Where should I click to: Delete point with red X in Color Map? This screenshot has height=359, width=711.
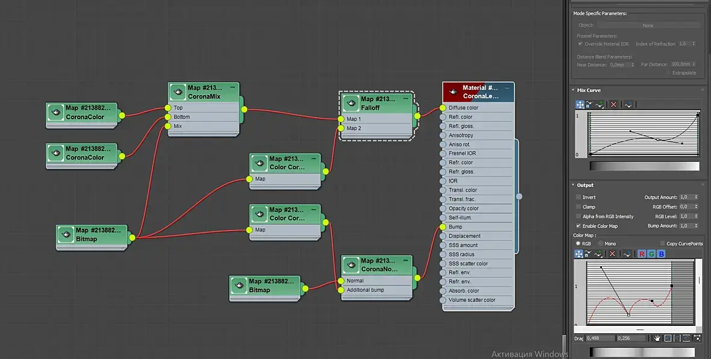(612, 254)
